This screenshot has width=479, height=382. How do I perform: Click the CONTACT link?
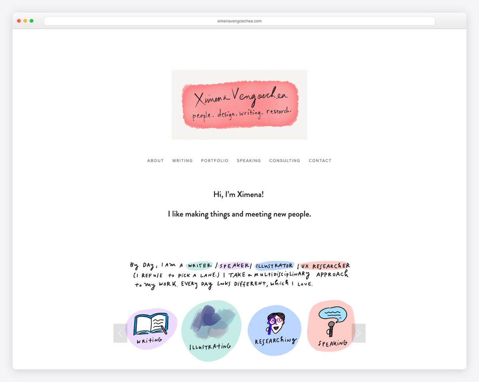click(x=320, y=160)
